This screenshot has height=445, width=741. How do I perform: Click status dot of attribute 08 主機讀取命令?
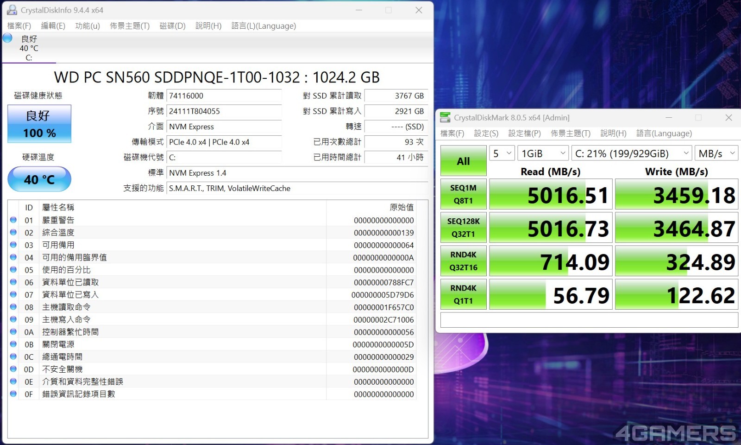(x=13, y=307)
